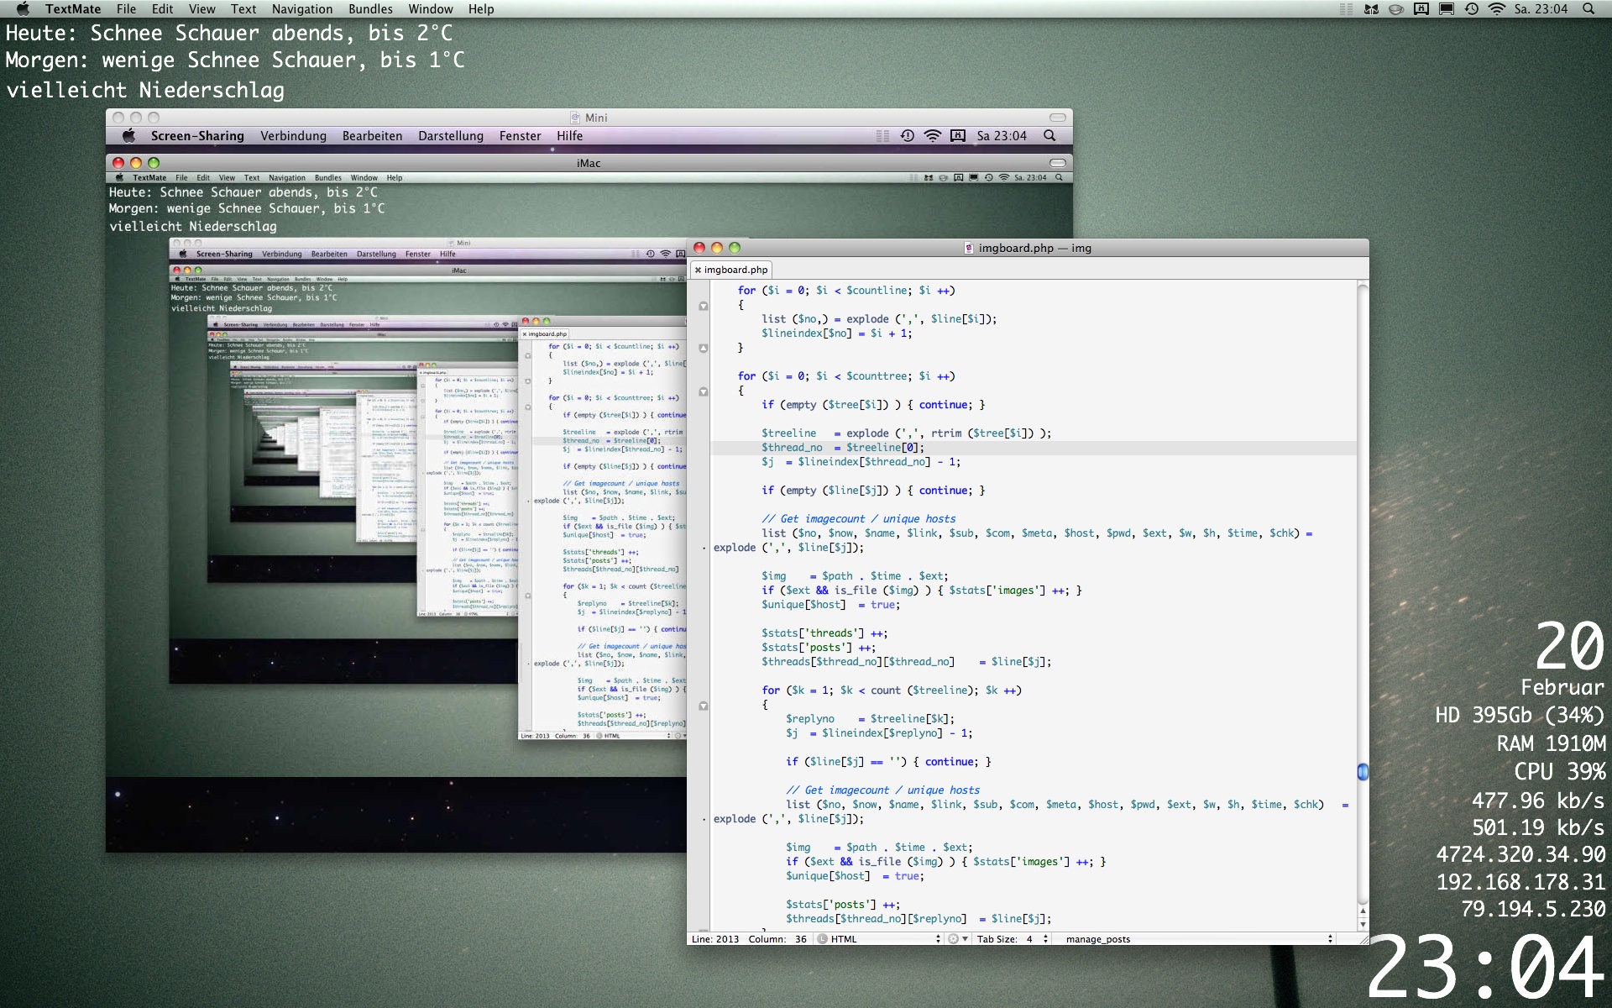This screenshot has height=1008, width=1612.
Task: Open the Time Machine menu bar icon
Action: click(x=1471, y=8)
